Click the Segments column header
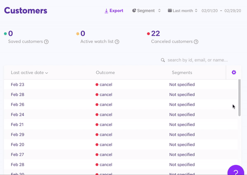This screenshot has width=247, height=175. (x=182, y=73)
